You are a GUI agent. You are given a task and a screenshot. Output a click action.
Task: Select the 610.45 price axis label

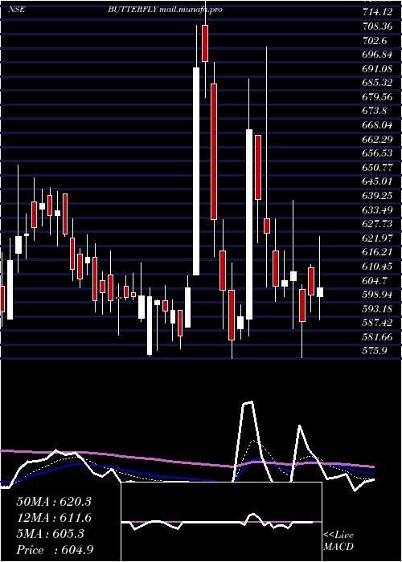point(377,266)
